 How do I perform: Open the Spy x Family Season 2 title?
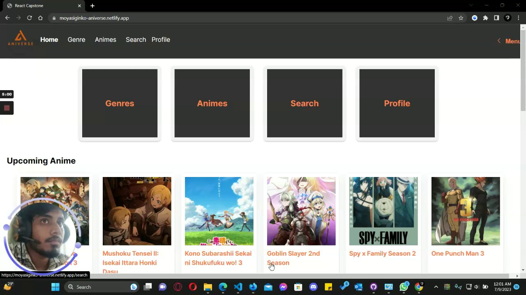383,254
